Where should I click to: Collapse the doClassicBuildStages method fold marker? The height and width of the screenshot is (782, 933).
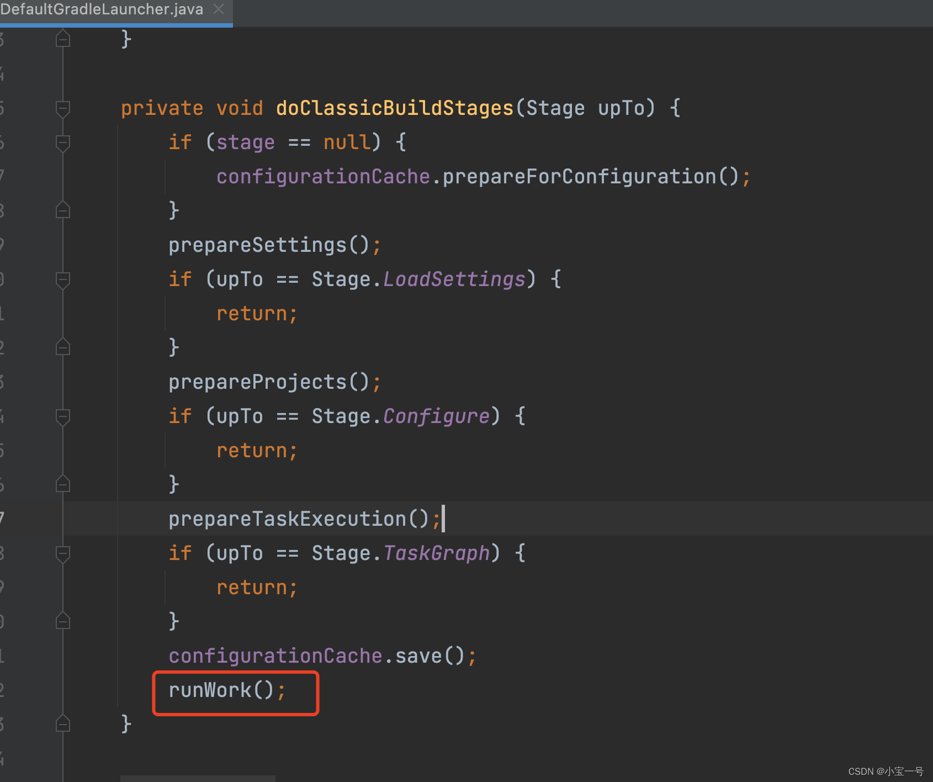(63, 108)
